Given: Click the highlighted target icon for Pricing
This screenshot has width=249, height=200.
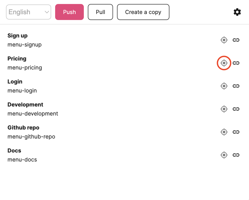Looking at the screenshot, I should [224, 63].
